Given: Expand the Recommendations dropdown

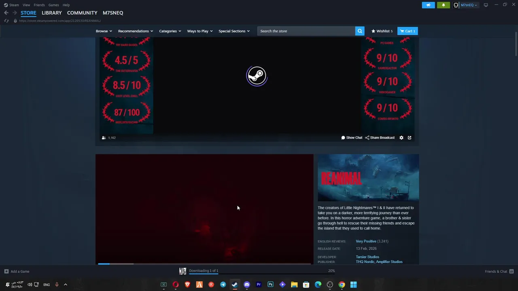Looking at the screenshot, I should 136,31.
